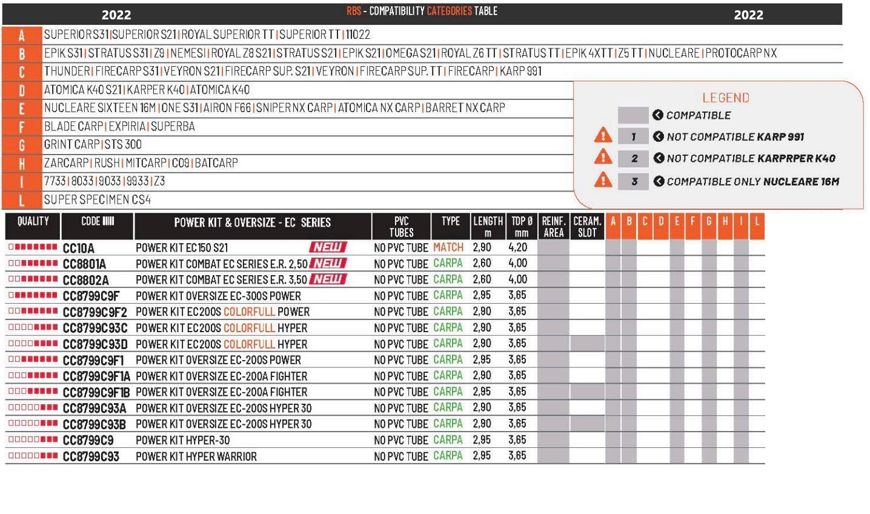Click the product code CC8799C93D

[95, 344]
